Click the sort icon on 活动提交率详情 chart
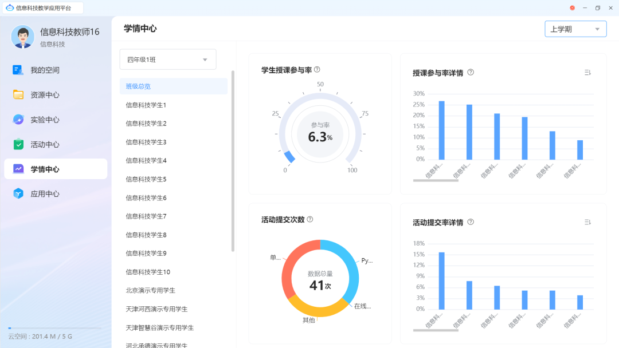This screenshot has height=348, width=619. 587,222
